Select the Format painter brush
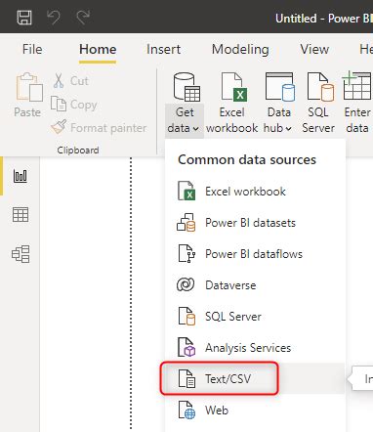The height and width of the screenshot is (432, 373). [99, 127]
